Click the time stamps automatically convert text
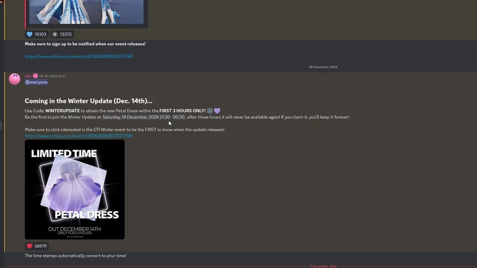 coord(75,256)
